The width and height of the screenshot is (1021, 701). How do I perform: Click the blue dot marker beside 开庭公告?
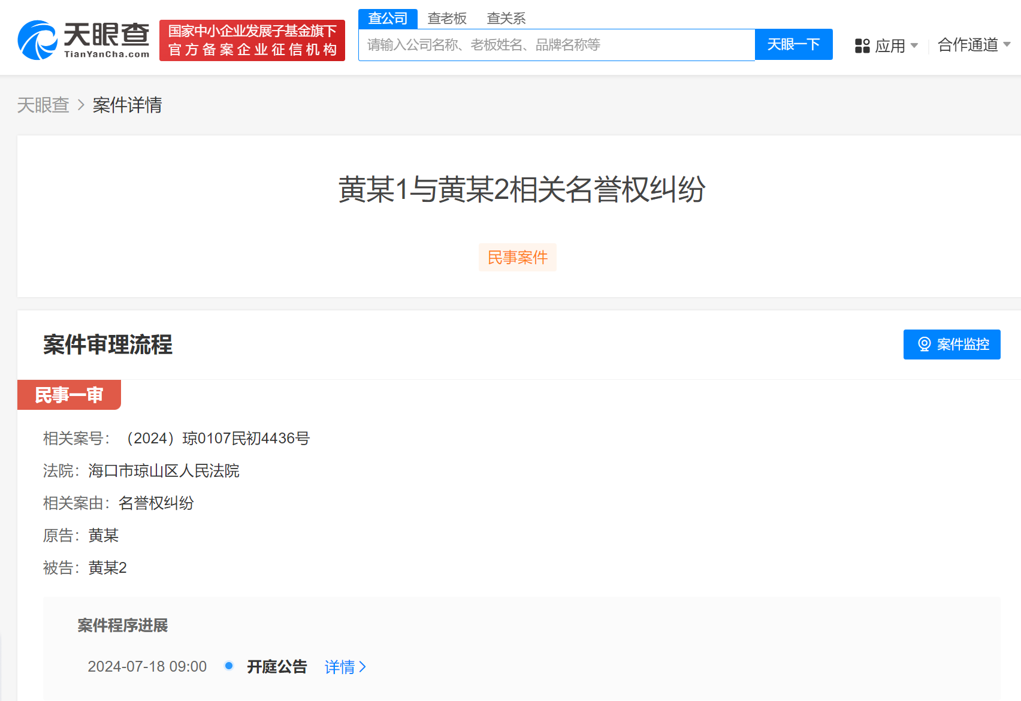coord(228,666)
